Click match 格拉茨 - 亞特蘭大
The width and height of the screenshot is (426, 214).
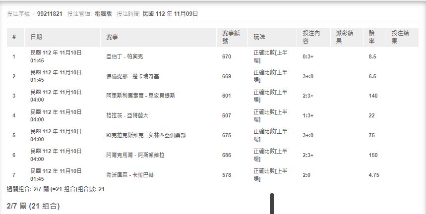tap(127, 115)
